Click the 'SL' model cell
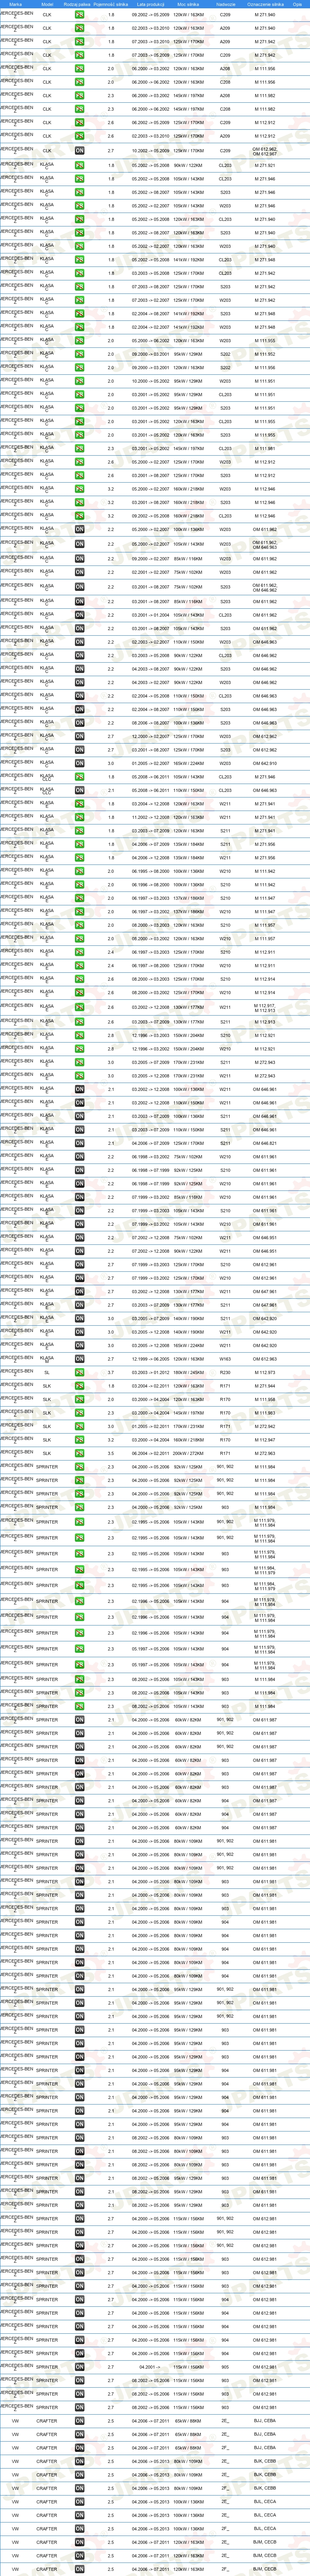The image size is (310, 2576). coord(47,1373)
